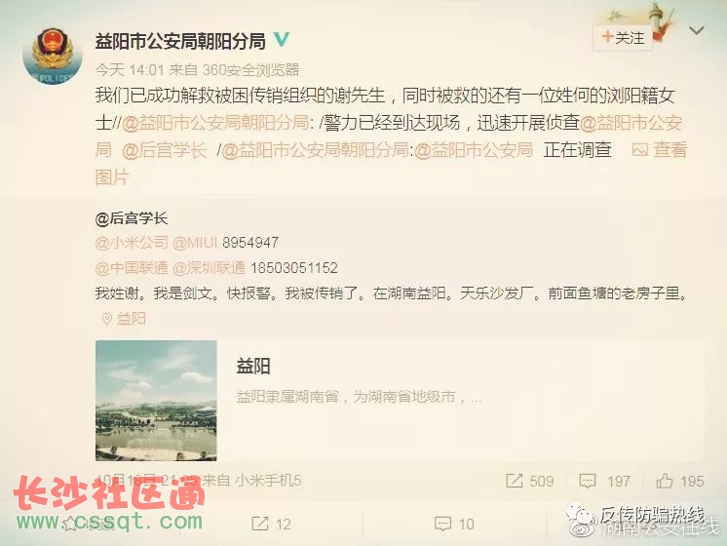This screenshot has height=546, width=727.
Task: Click the green verified V badge
Action: [x=281, y=40]
